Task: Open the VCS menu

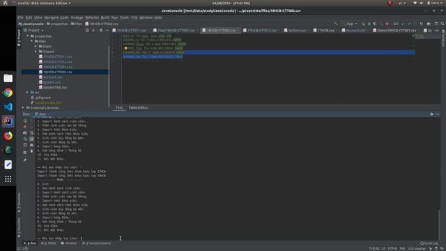Action: coord(134,17)
